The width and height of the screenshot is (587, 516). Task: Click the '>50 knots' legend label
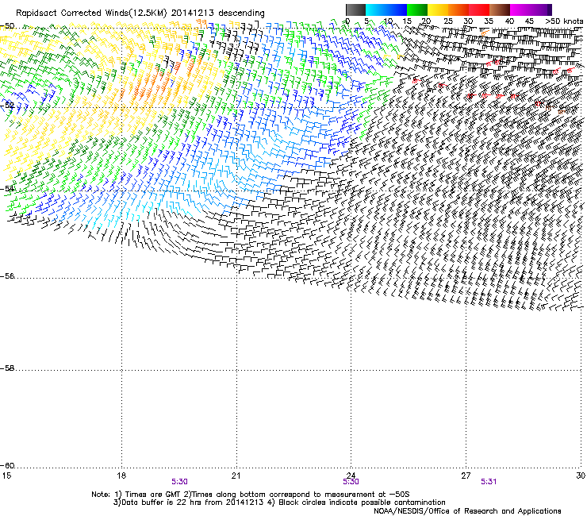point(564,21)
